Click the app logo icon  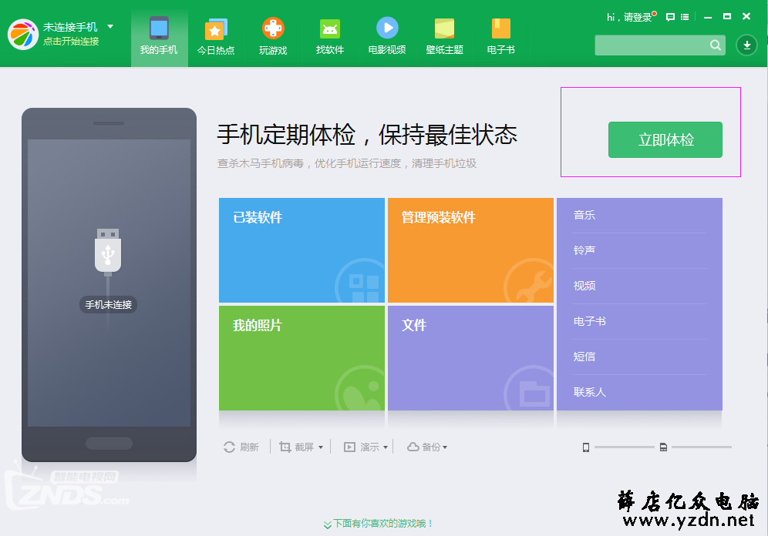tap(23, 34)
